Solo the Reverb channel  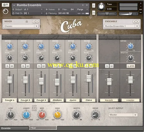tap(107, 66)
